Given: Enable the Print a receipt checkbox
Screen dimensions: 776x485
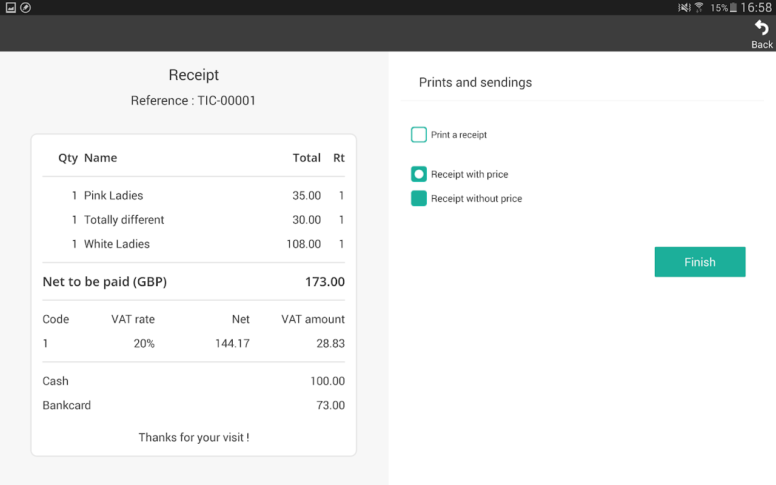Looking at the screenshot, I should point(419,135).
